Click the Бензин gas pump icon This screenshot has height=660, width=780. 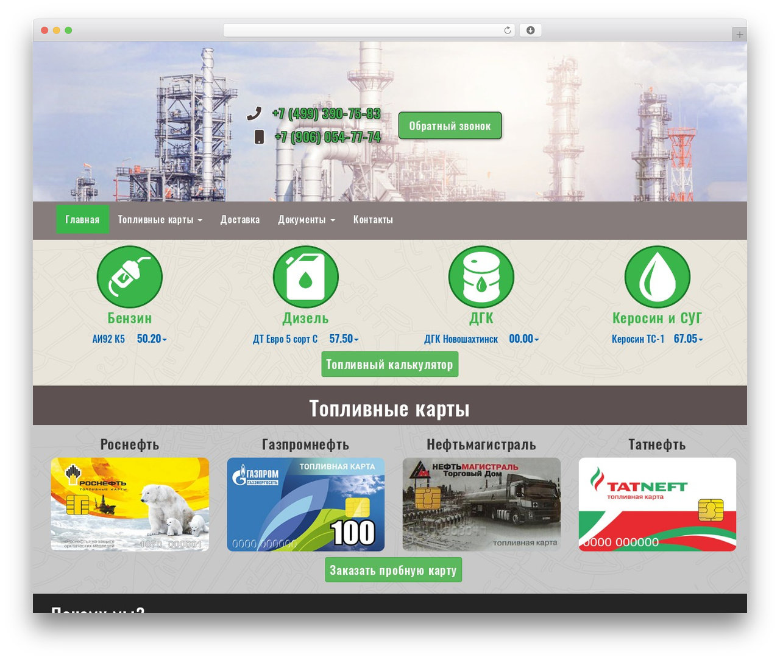pyautogui.click(x=130, y=276)
